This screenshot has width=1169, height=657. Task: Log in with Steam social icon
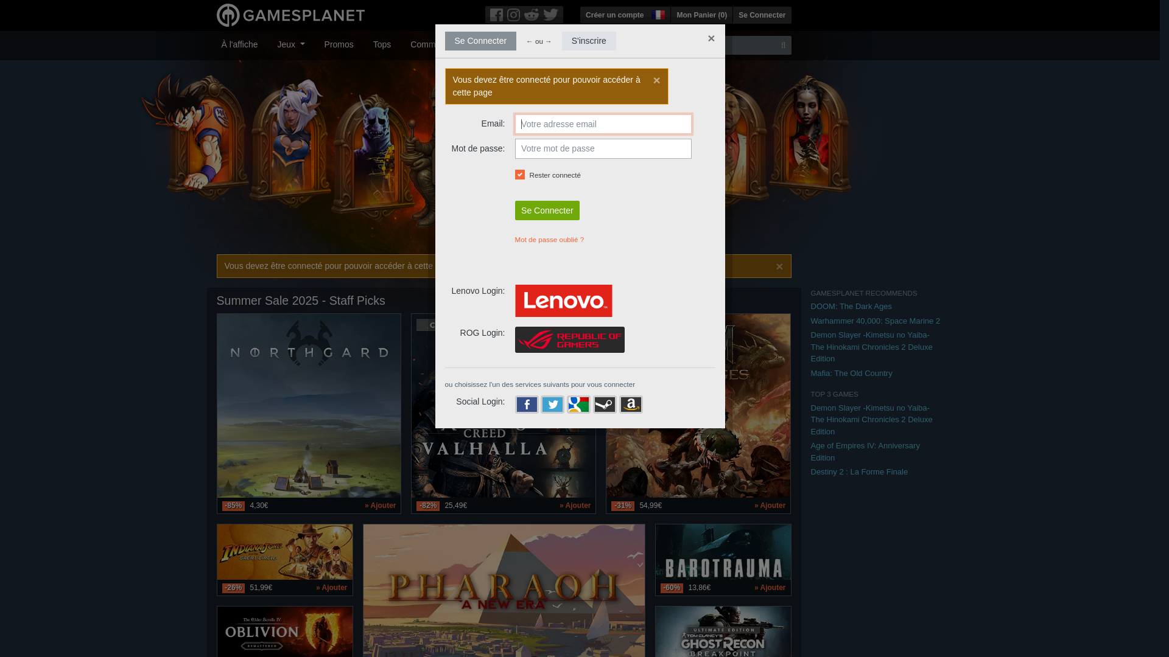605,405
